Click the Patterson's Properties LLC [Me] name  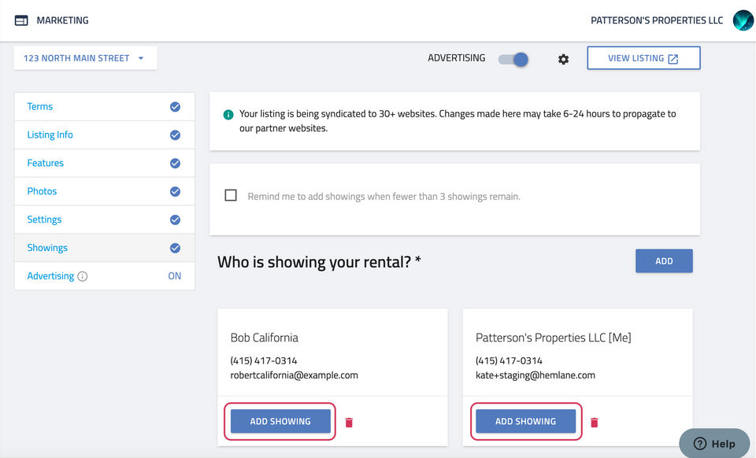coord(554,338)
